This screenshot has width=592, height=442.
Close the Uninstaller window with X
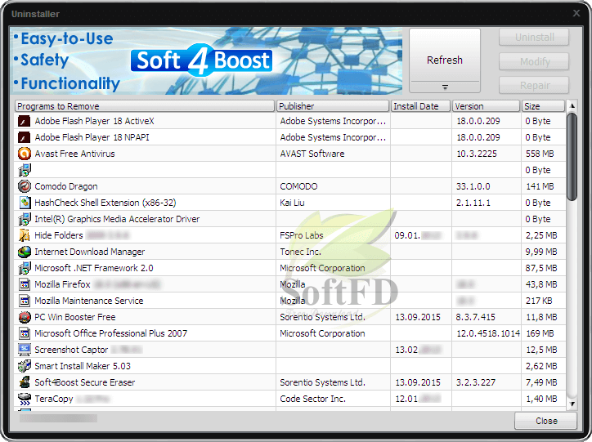(576, 13)
